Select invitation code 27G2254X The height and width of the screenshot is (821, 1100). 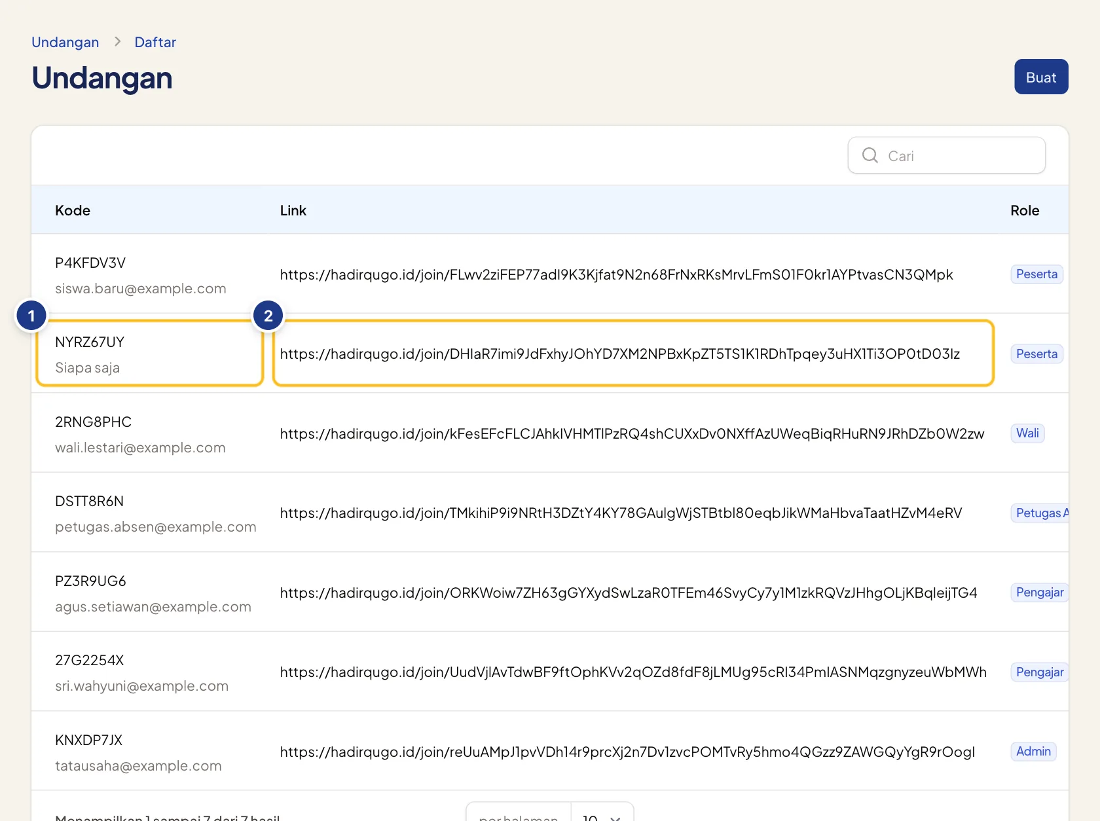(90, 661)
